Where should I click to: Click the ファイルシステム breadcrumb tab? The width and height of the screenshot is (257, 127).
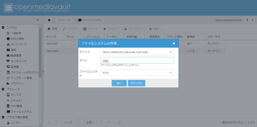tap(90, 20)
